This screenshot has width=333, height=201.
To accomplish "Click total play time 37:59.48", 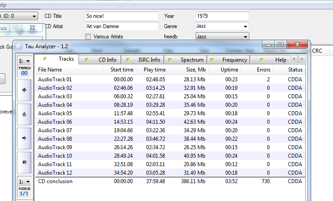I will tap(155, 181).
